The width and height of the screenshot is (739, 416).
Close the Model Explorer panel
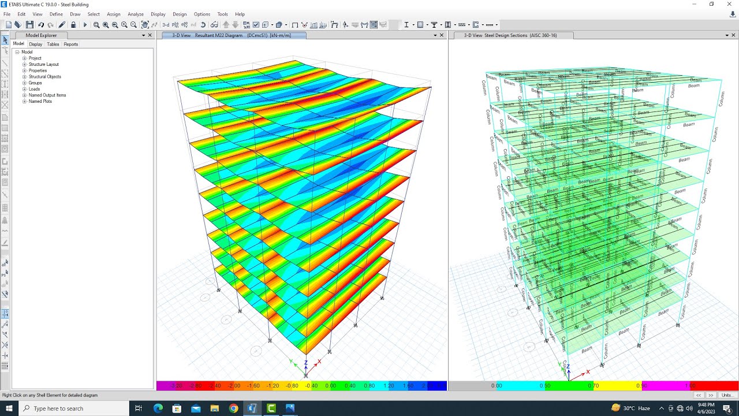pyautogui.click(x=150, y=35)
